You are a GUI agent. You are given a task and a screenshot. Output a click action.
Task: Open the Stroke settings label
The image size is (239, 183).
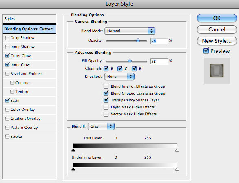[x=16, y=137]
